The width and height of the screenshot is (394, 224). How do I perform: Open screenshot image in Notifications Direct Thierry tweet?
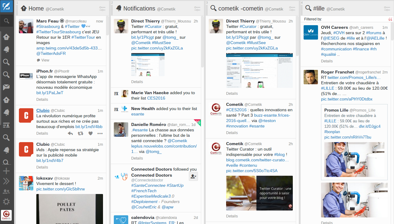point(148,64)
